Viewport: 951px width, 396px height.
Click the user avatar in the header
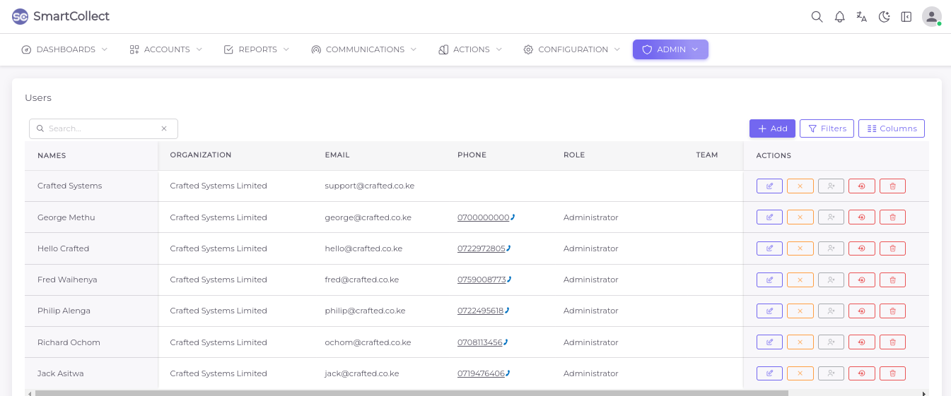[x=931, y=17]
